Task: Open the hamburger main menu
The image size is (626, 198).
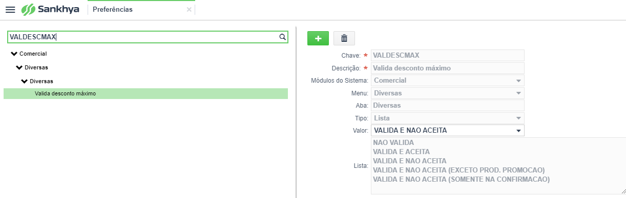Action: (x=10, y=10)
